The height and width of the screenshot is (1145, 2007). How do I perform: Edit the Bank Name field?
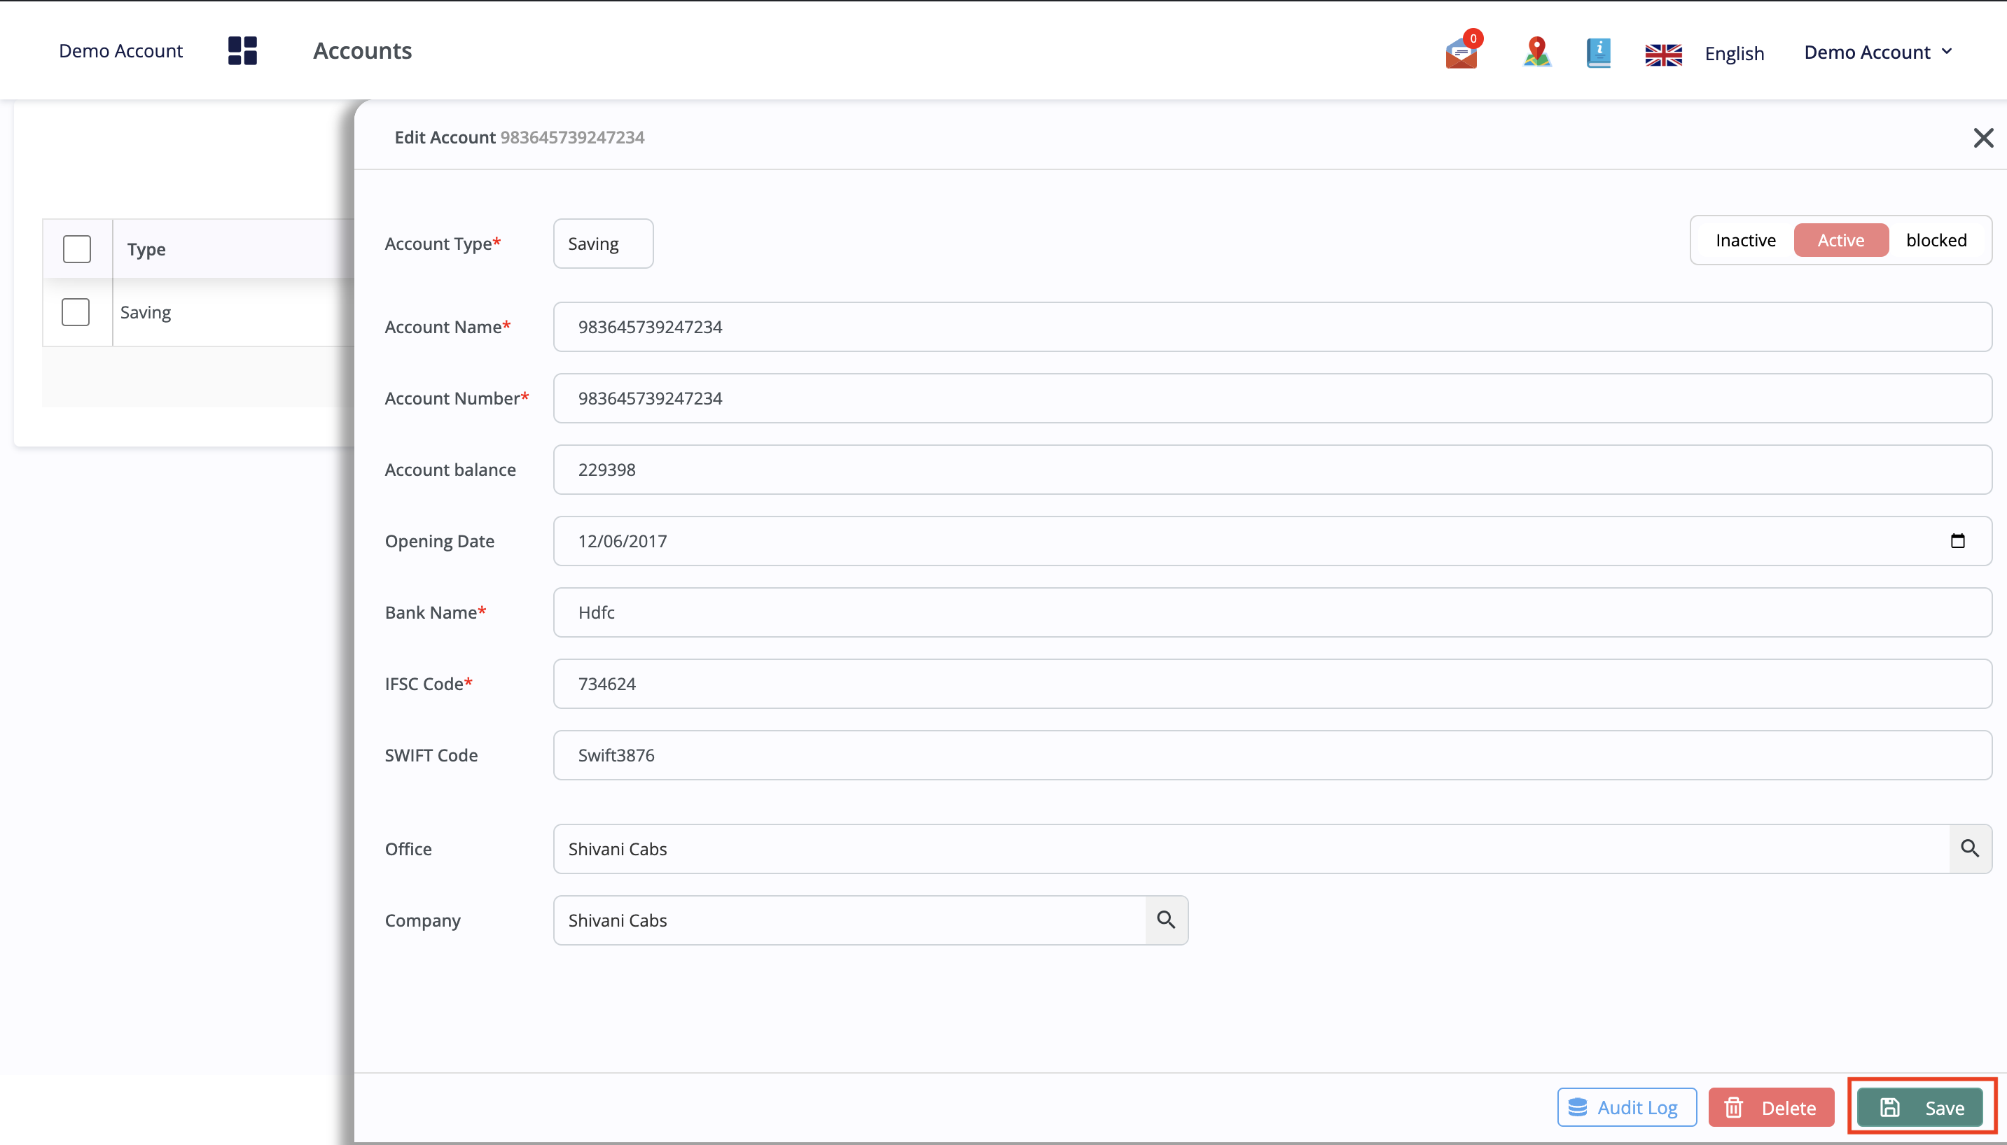(1272, 612)
